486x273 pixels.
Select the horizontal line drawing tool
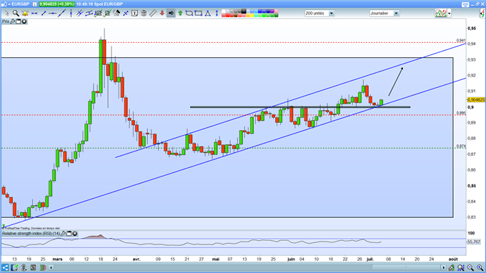pos(53,13)
